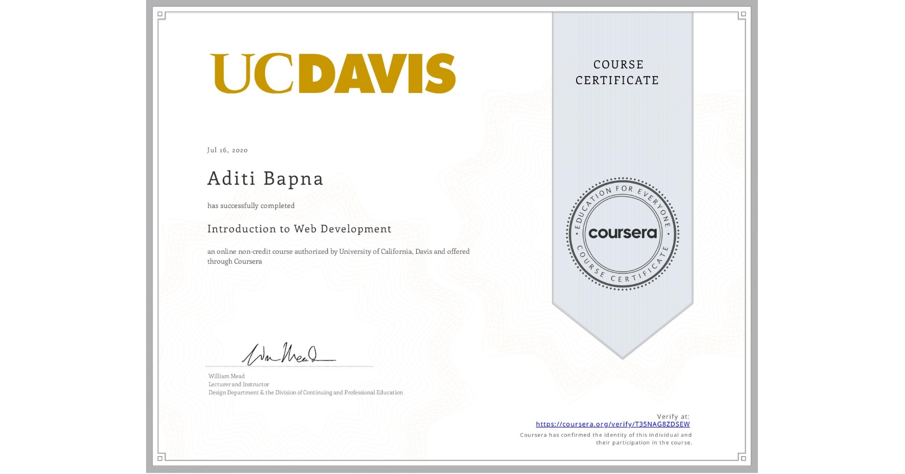The width and height of the screenshot is (905, 474).
Task: Click the date 'Jul 16, 2020'
Action: click(227, 150)
